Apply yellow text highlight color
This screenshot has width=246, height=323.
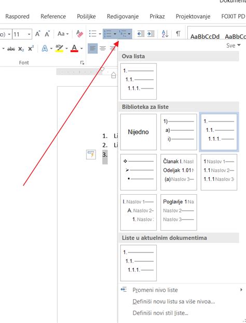(59, 49)
